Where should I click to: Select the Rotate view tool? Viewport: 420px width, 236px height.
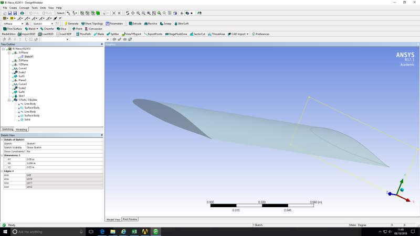pyautogui.click(x=128, y=13)
